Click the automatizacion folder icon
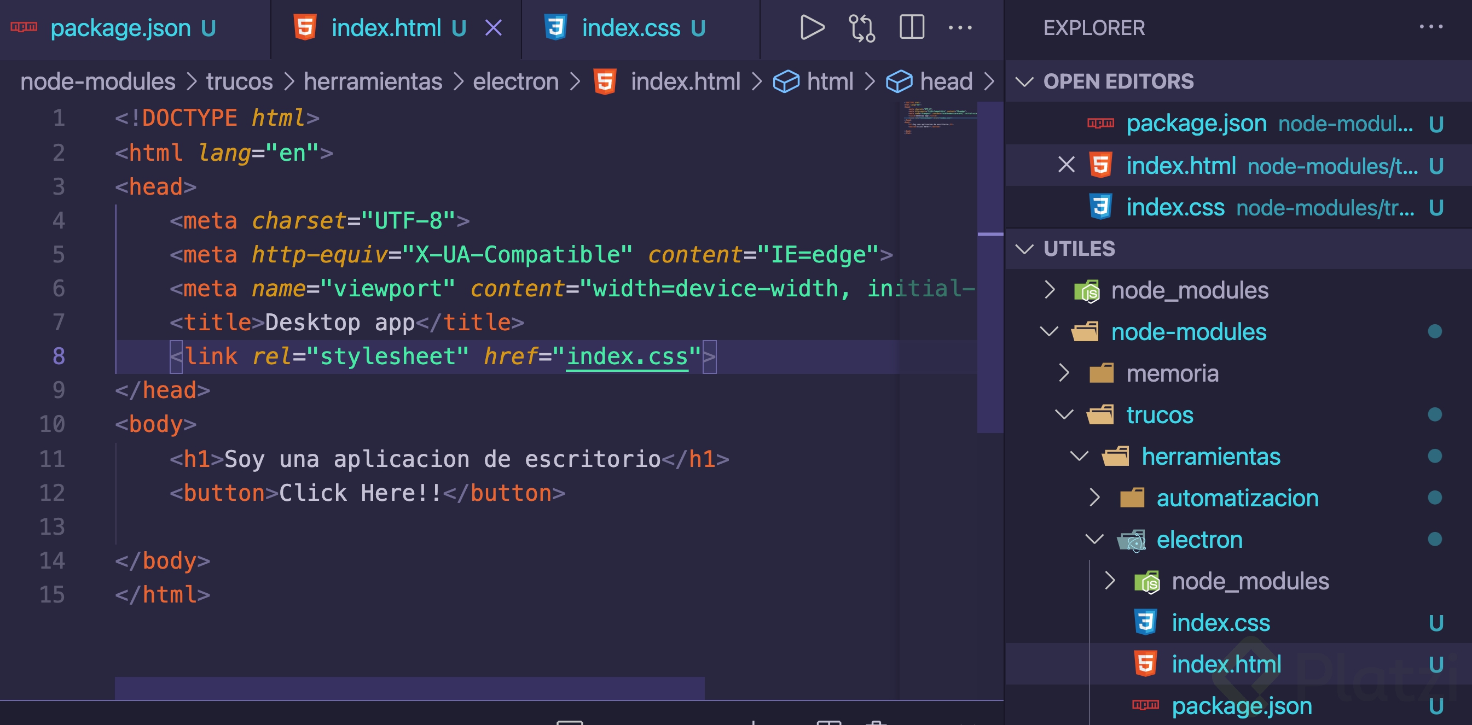The height and width of the screenshot is (725, 1472). 1132,498
